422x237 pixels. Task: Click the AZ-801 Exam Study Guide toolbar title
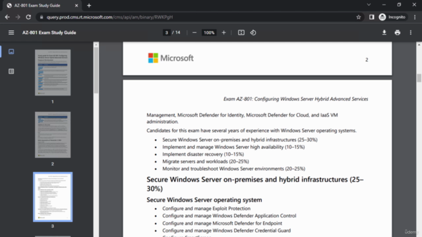coord(49,32)
